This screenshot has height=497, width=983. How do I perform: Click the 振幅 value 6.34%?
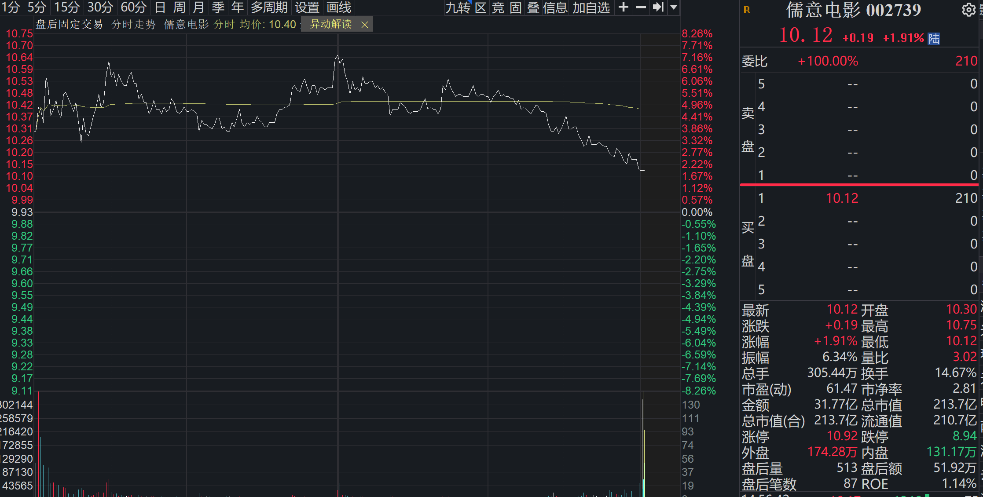coord(840,357)
